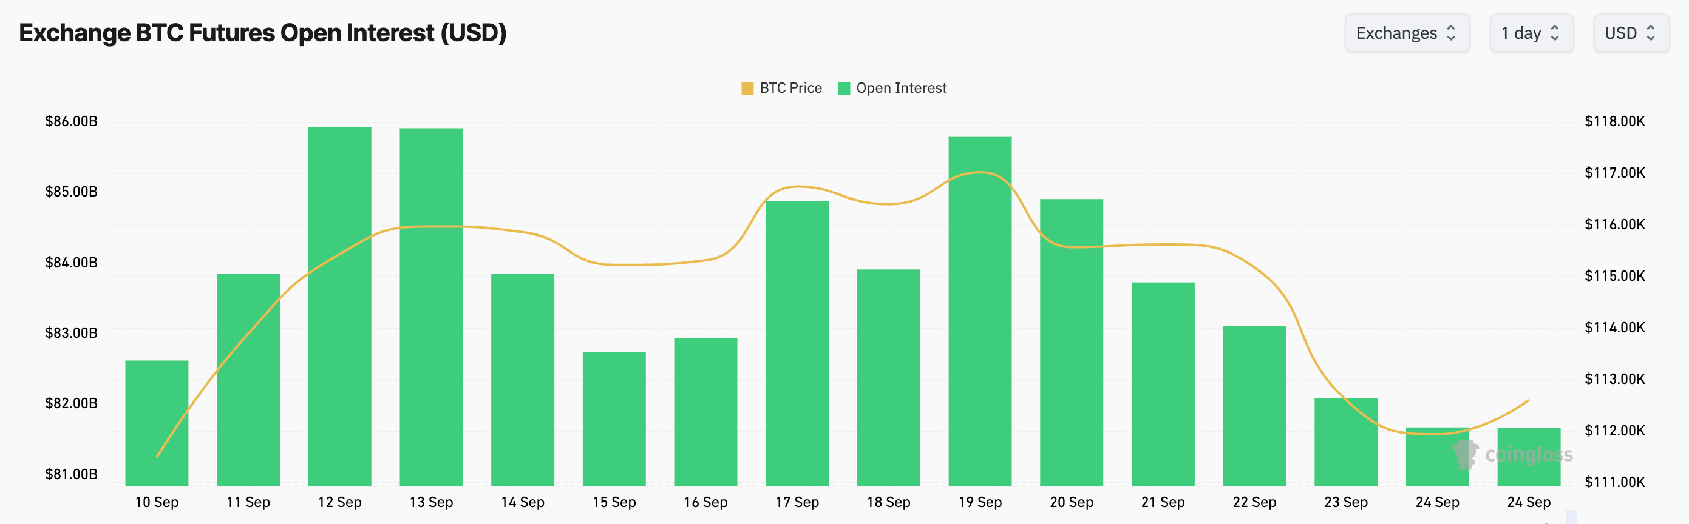1689x524 pixels.
Task: Open the Exchanges dropdown
Action: [x=1407, y=33]
